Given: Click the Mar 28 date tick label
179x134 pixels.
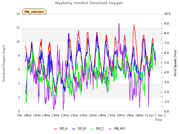Looking at the screenshot, I should (x=116, y=115).
